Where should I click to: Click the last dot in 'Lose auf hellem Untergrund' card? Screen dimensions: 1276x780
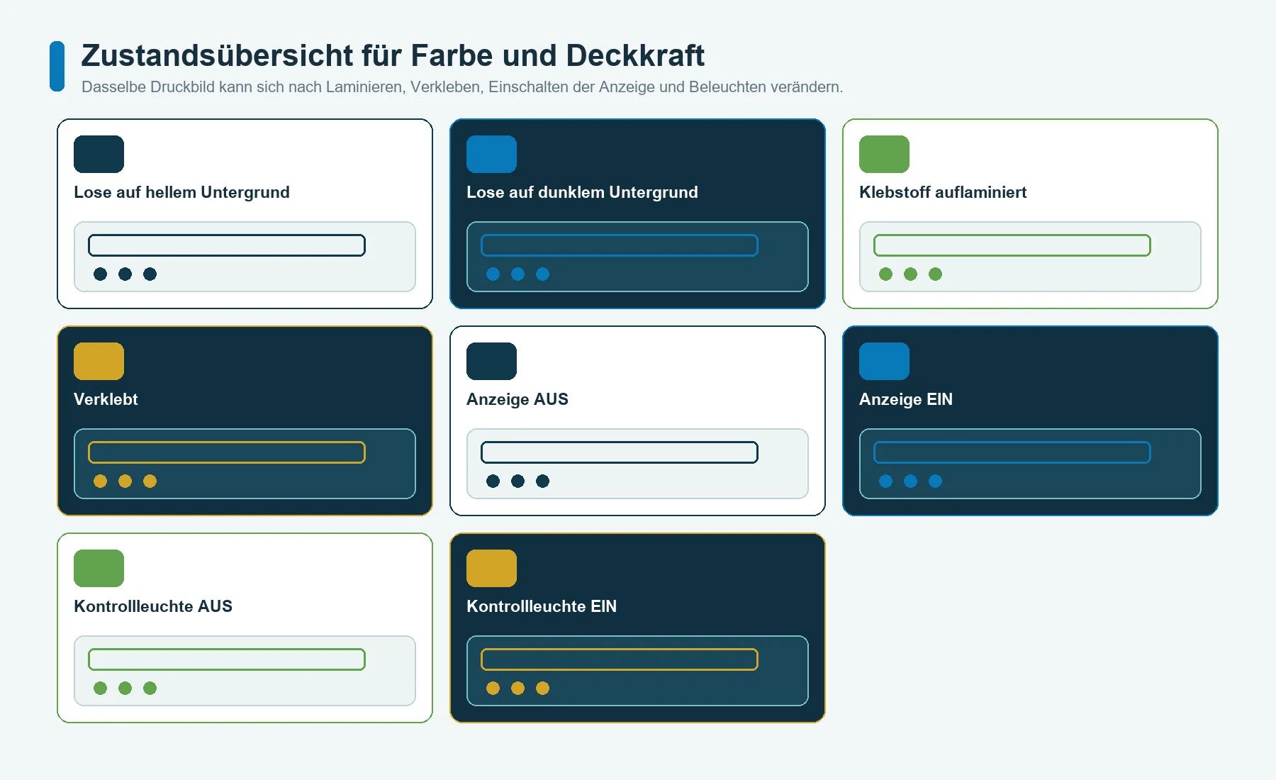coord(150,274)
